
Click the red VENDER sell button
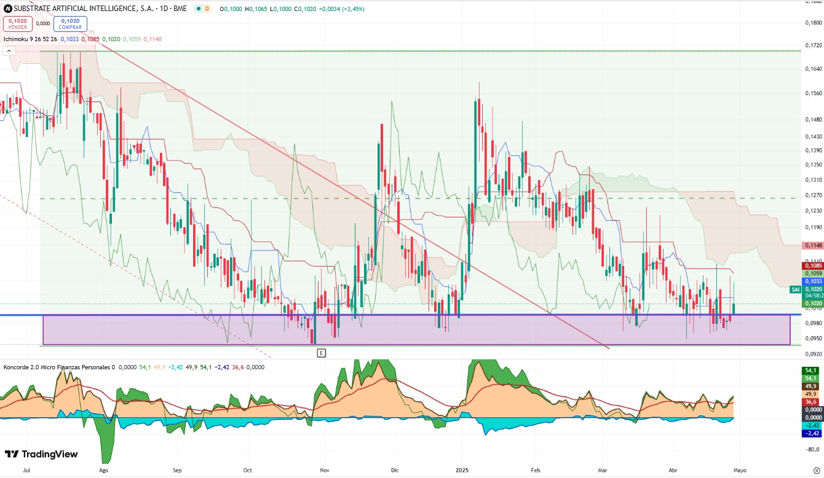pos(18,23)
